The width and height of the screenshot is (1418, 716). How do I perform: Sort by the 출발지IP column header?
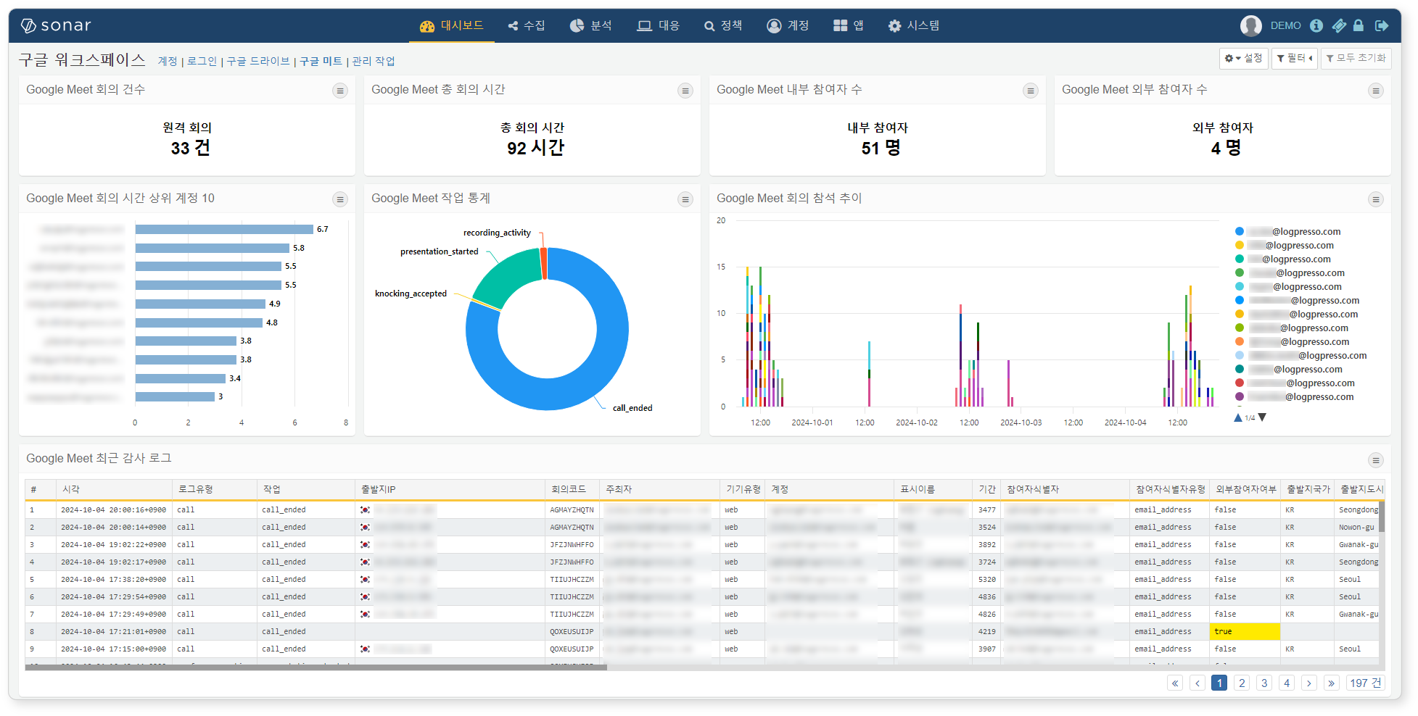pyautogui.click(x=450, y=489)
